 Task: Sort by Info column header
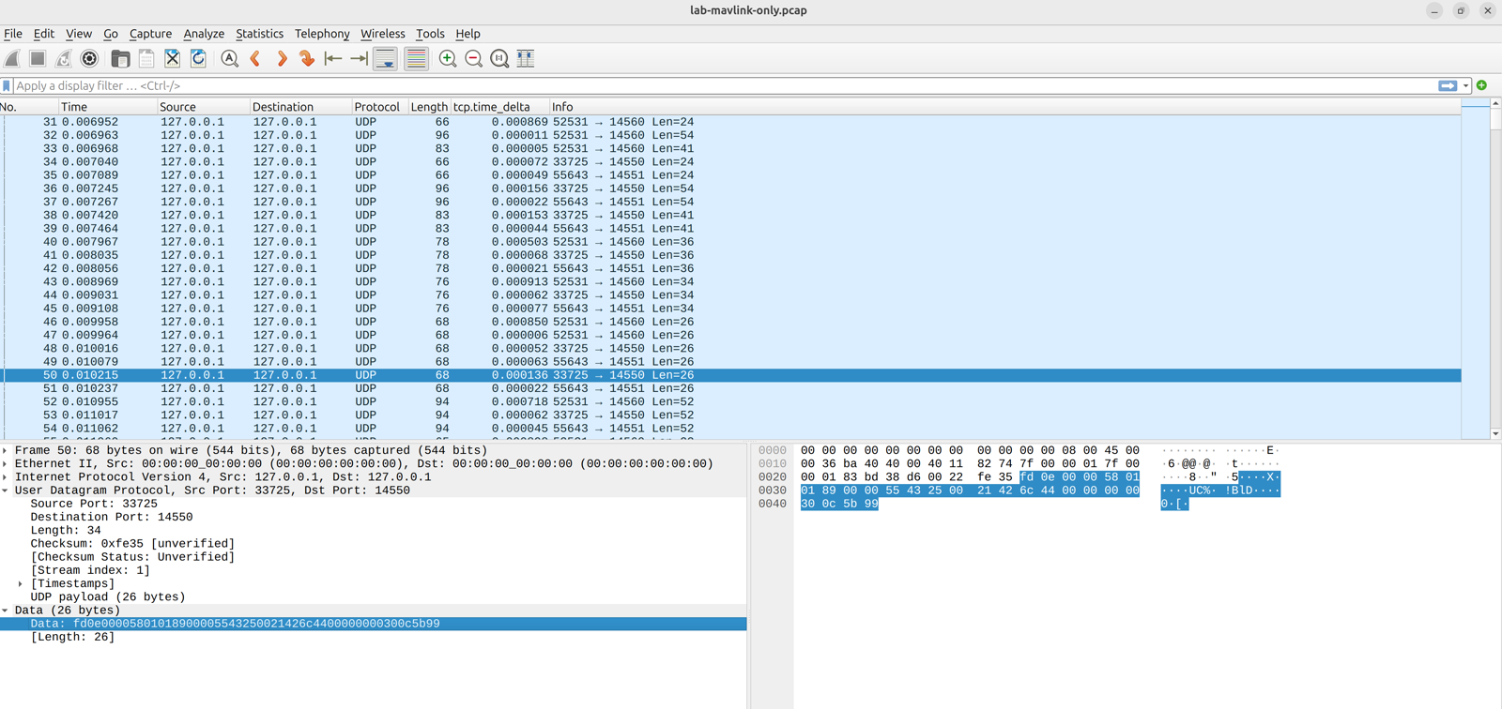(1004, 107)
